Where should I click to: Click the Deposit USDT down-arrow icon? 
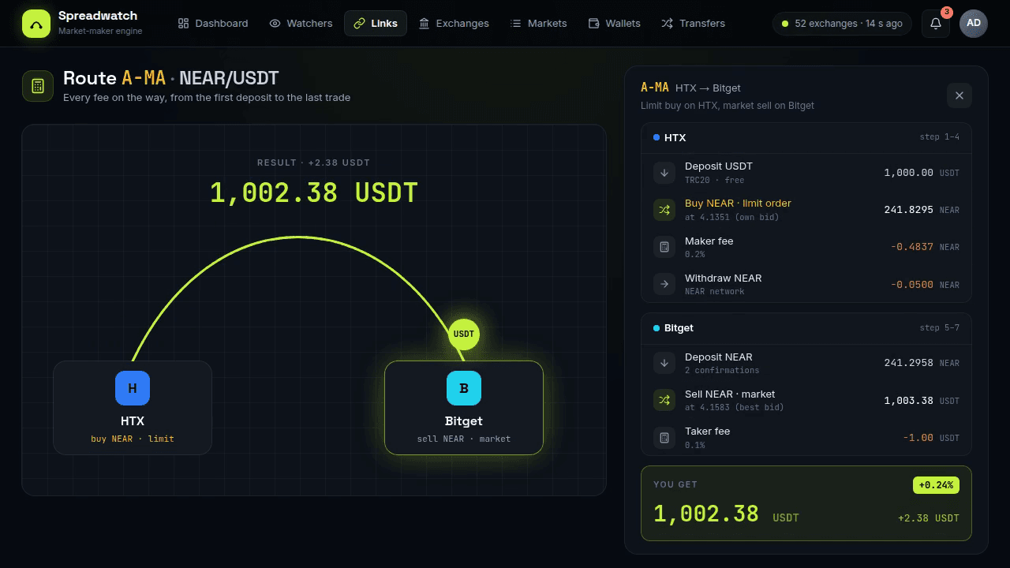point(664,172)
